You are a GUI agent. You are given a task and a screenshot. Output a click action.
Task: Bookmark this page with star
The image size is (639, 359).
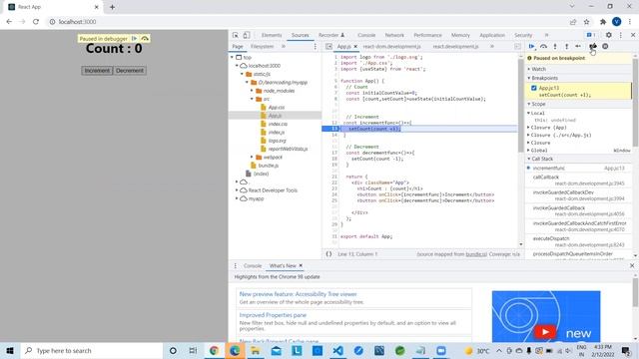[586, 22]
